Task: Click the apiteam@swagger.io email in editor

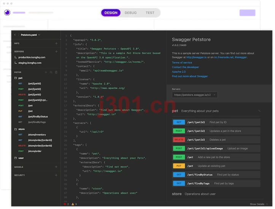Action: (x=108, y=71)
